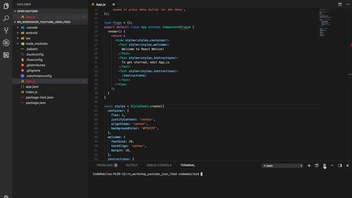Close the terminal panel
The width and height of the screenshot is (352, 198).
[x=348, y=166]
